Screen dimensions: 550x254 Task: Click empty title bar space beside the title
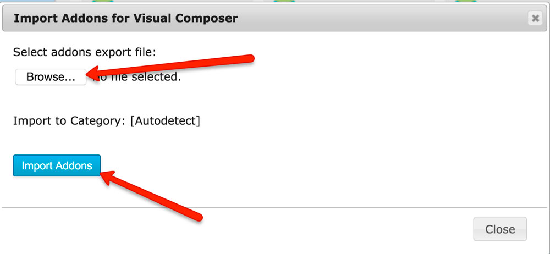[x=382, y=18]
